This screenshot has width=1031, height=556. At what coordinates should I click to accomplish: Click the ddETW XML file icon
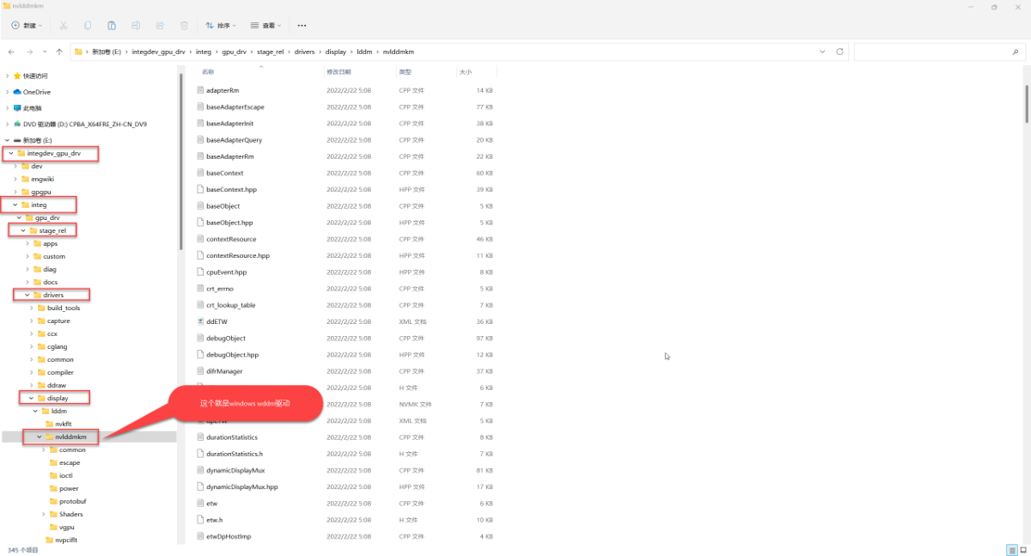200,321
